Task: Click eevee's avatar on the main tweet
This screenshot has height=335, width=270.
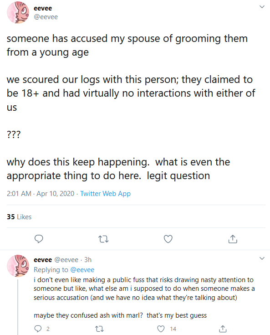Action: (18, 12)
